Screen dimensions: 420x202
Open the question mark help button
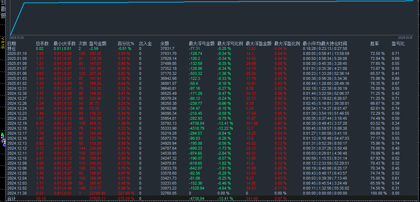pyautogui.click(x=3, y=3)
